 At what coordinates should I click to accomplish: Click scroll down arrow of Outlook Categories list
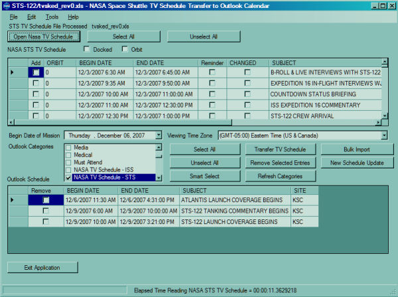click(159, 178)
